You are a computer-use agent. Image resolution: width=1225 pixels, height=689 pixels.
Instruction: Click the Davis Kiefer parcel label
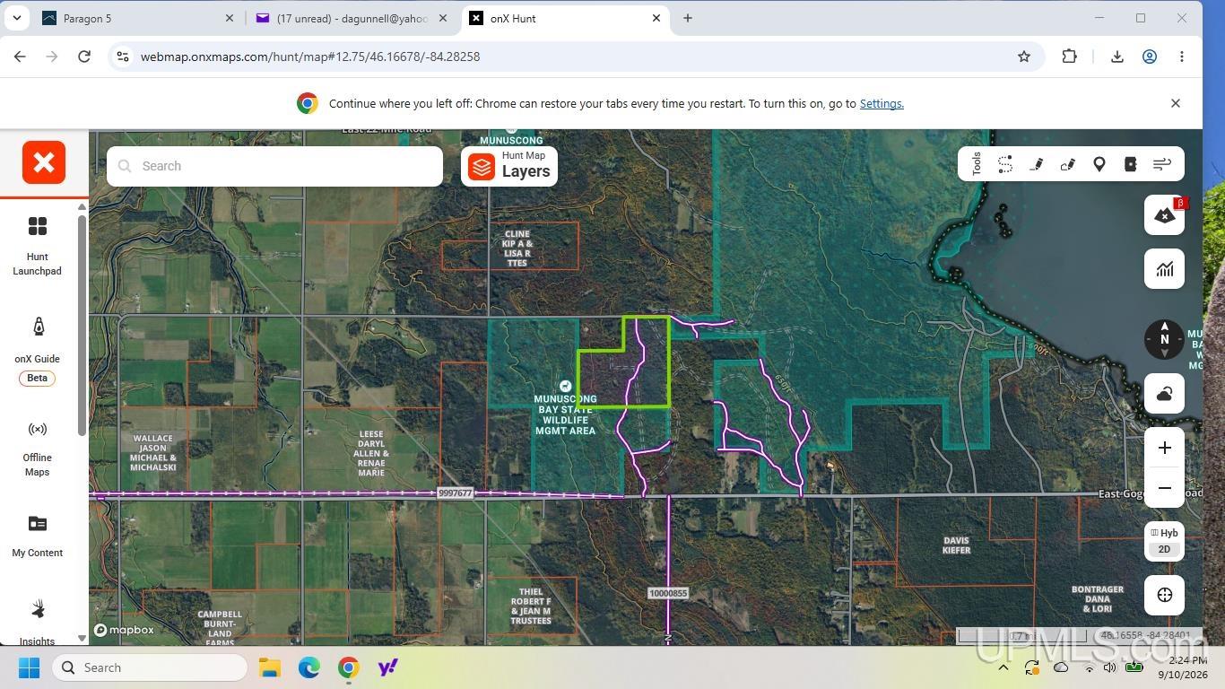pos(956,545)
